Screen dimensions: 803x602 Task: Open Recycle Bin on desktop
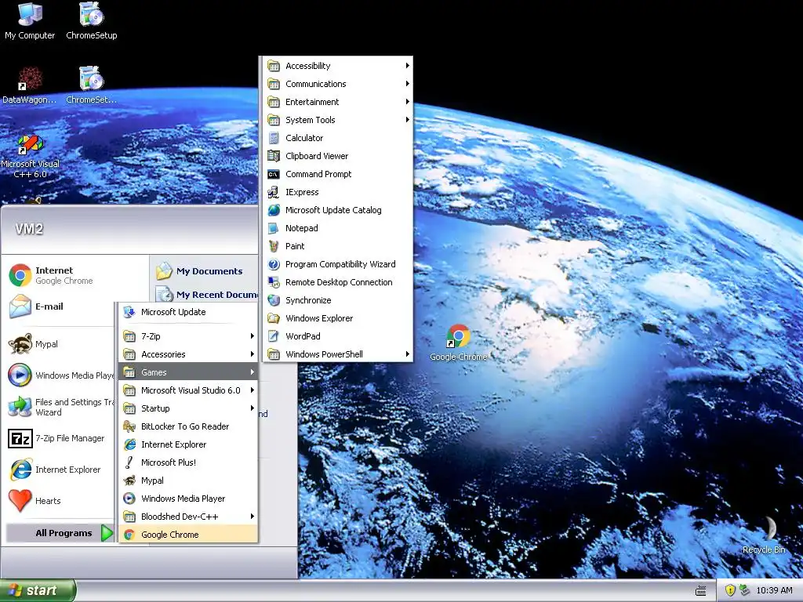[764, 535]
